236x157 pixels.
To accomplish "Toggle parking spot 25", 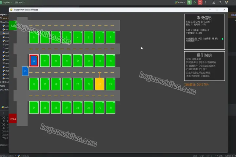I will click(45, 108).
